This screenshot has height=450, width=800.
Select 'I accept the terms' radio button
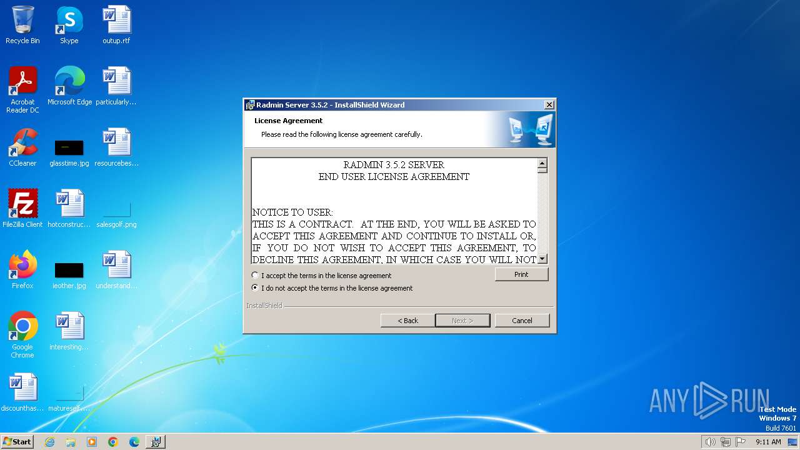255,276
